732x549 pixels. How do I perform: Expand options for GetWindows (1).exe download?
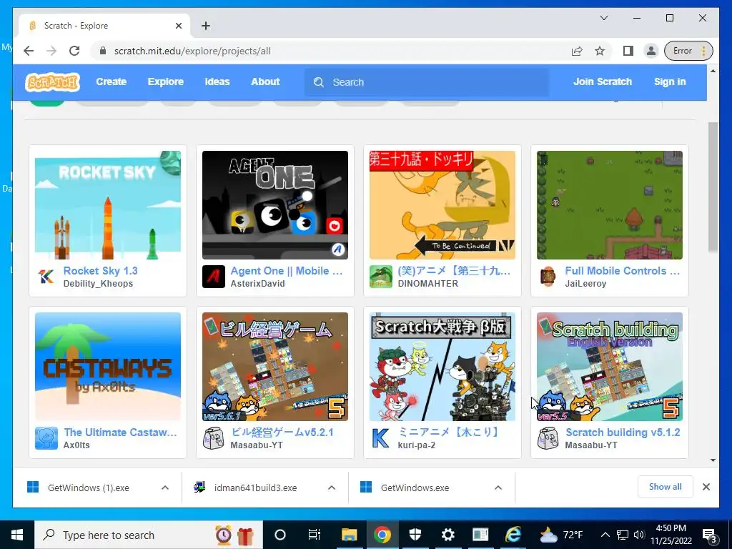coord(165,488)
